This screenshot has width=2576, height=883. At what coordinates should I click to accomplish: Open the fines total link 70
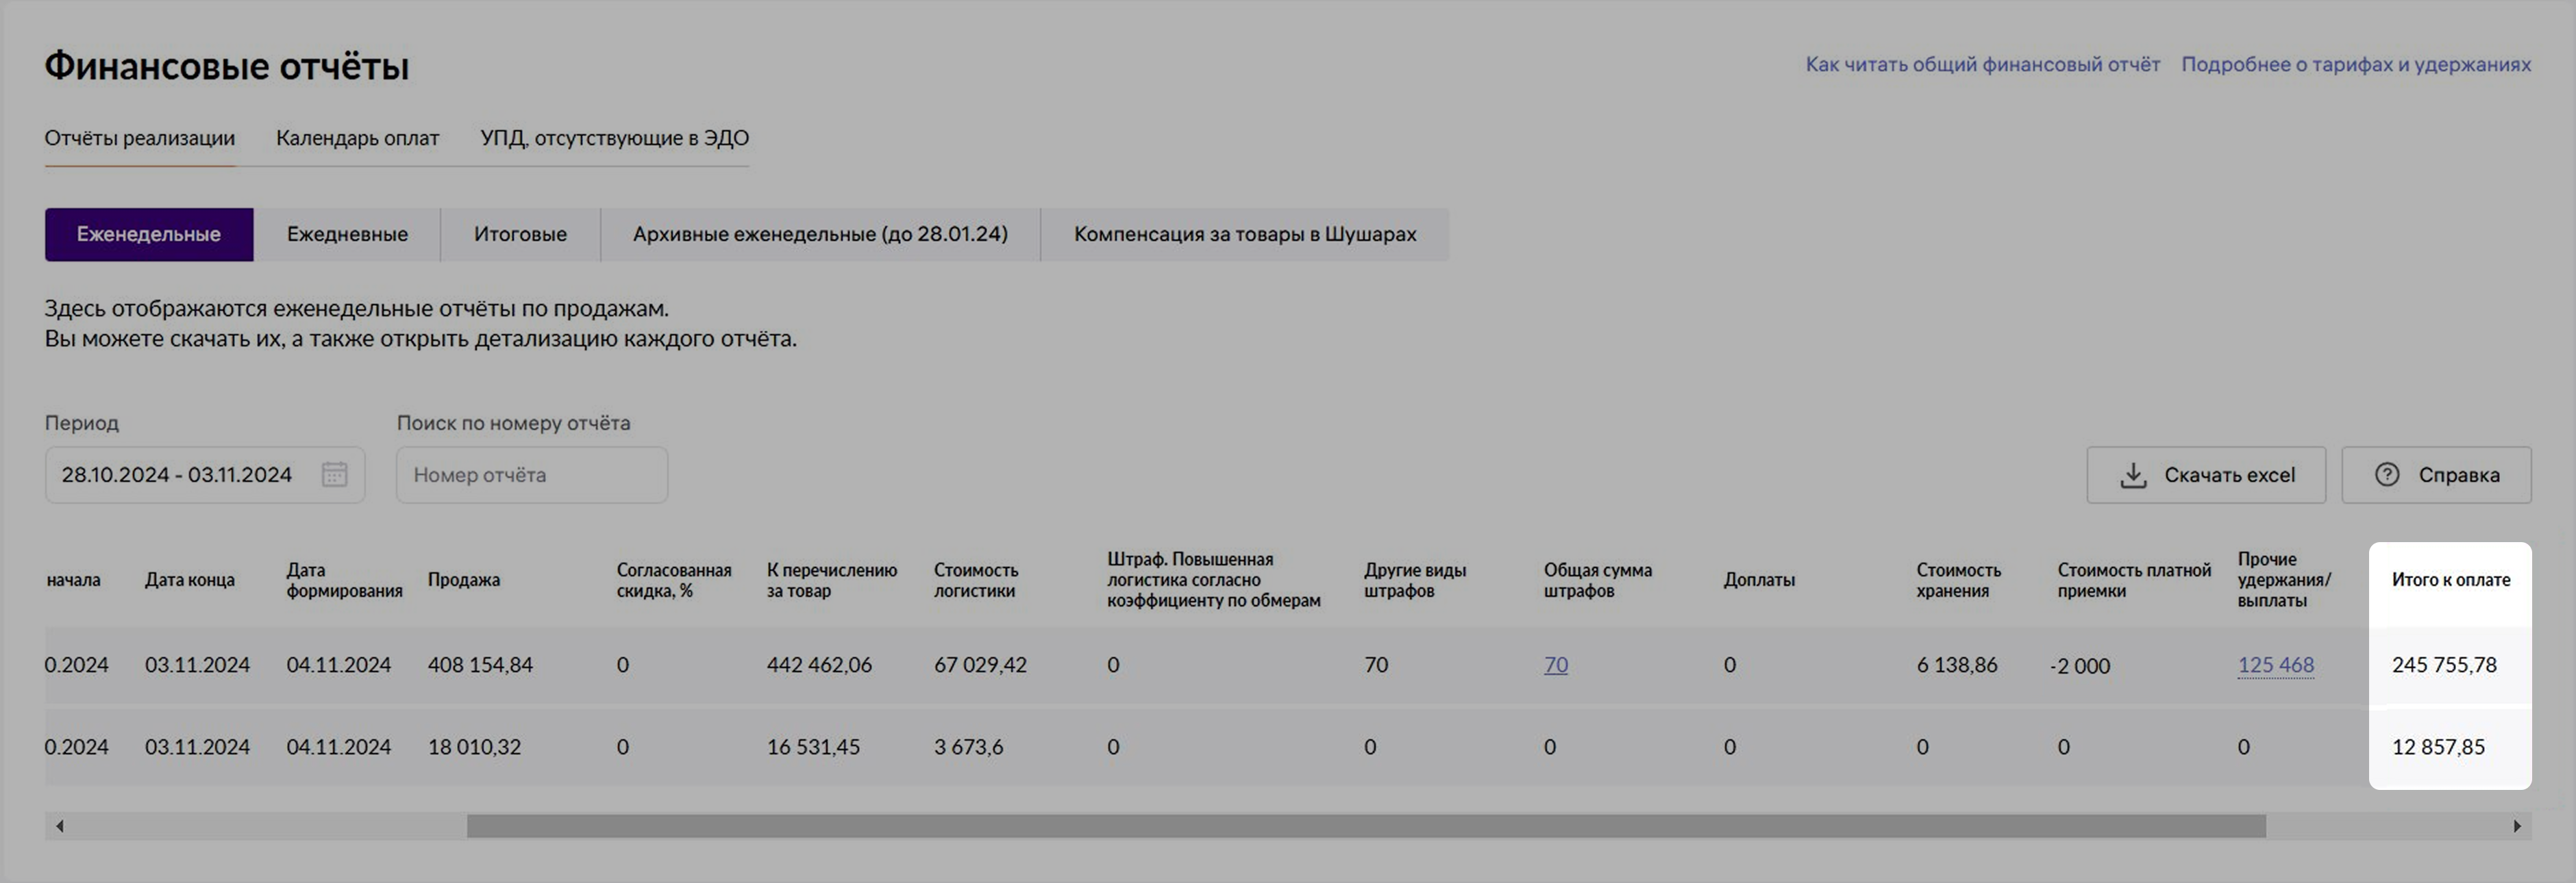1556,665
